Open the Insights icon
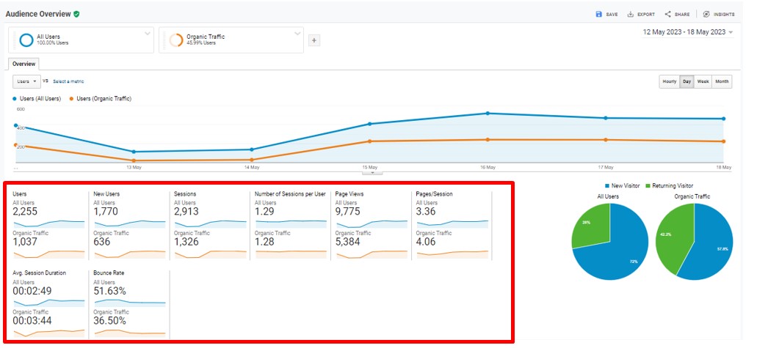The height and width of the screenshot is (348, 779). pos(706,15)
